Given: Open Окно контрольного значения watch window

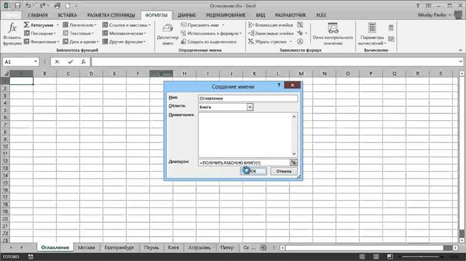Looking at the screenshot, I should point(333,34).
